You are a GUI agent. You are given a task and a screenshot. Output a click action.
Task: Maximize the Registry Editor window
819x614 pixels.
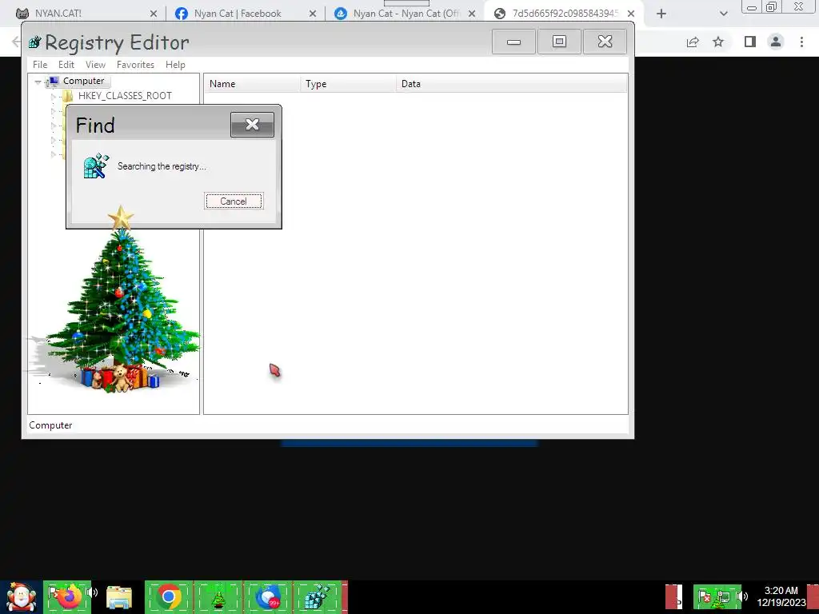coord(559,42)
